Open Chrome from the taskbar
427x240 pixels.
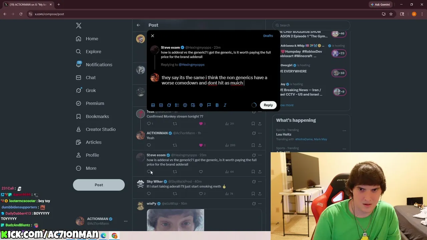114,236
